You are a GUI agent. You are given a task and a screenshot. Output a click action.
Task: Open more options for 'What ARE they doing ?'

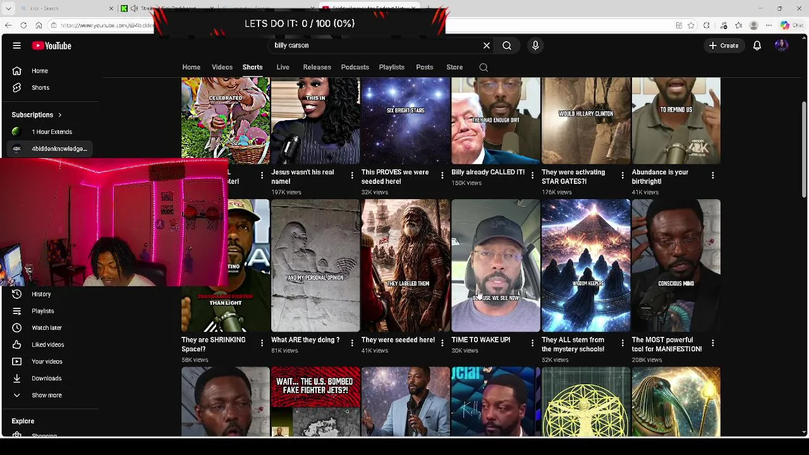click(352, 343)
